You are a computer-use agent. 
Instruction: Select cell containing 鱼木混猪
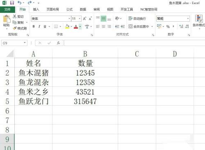(34, 73)
